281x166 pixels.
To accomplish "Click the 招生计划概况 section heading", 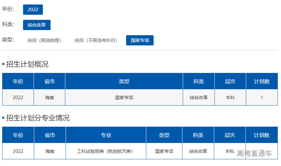I will pos(27,64).
